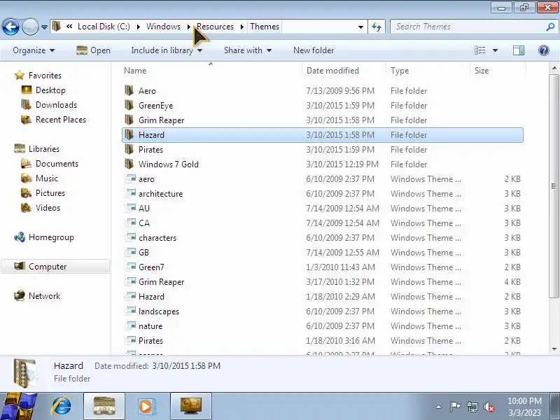Select the AU theme file icon
The width and height of the screenshot is (560, 420).
[130, 208]
